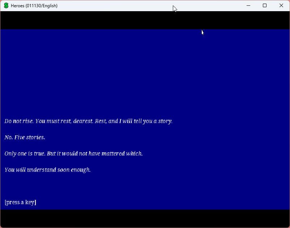The height and width of the screenshot is (228, 290).
Task: Click the 'Heroes (011130/English)' window title
Action: point(34,6)
